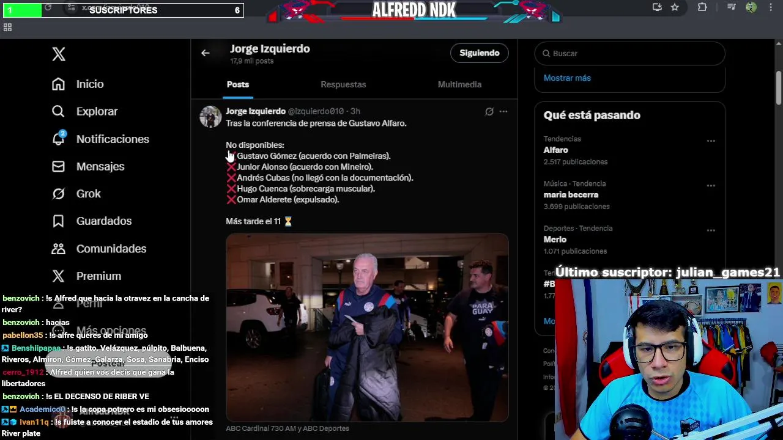Open Guardados bookmark icon

58,221
